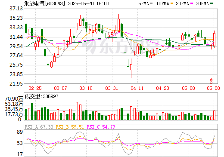Click the 2025-05-20 15:00 timestamp
Screen dimensions: 224x157
pos(88,3)
